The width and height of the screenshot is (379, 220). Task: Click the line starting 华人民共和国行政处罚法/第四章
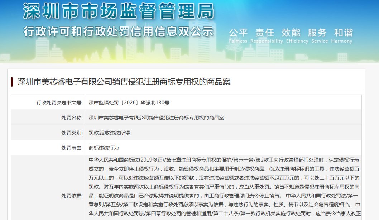pos(225,214)
